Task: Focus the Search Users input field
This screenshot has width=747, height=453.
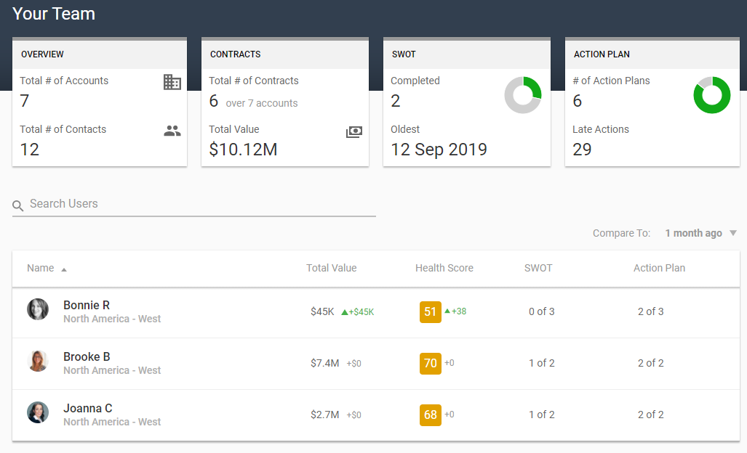Action: [x=200, y=204]
